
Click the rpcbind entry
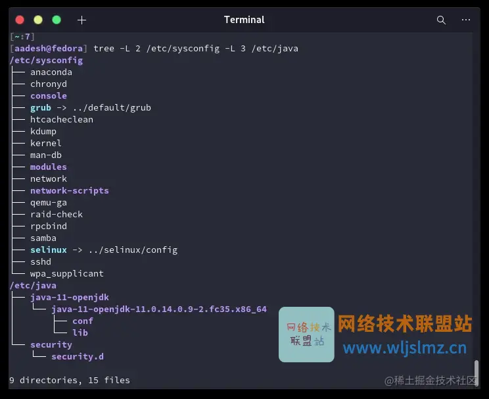(x=49, y=226)
